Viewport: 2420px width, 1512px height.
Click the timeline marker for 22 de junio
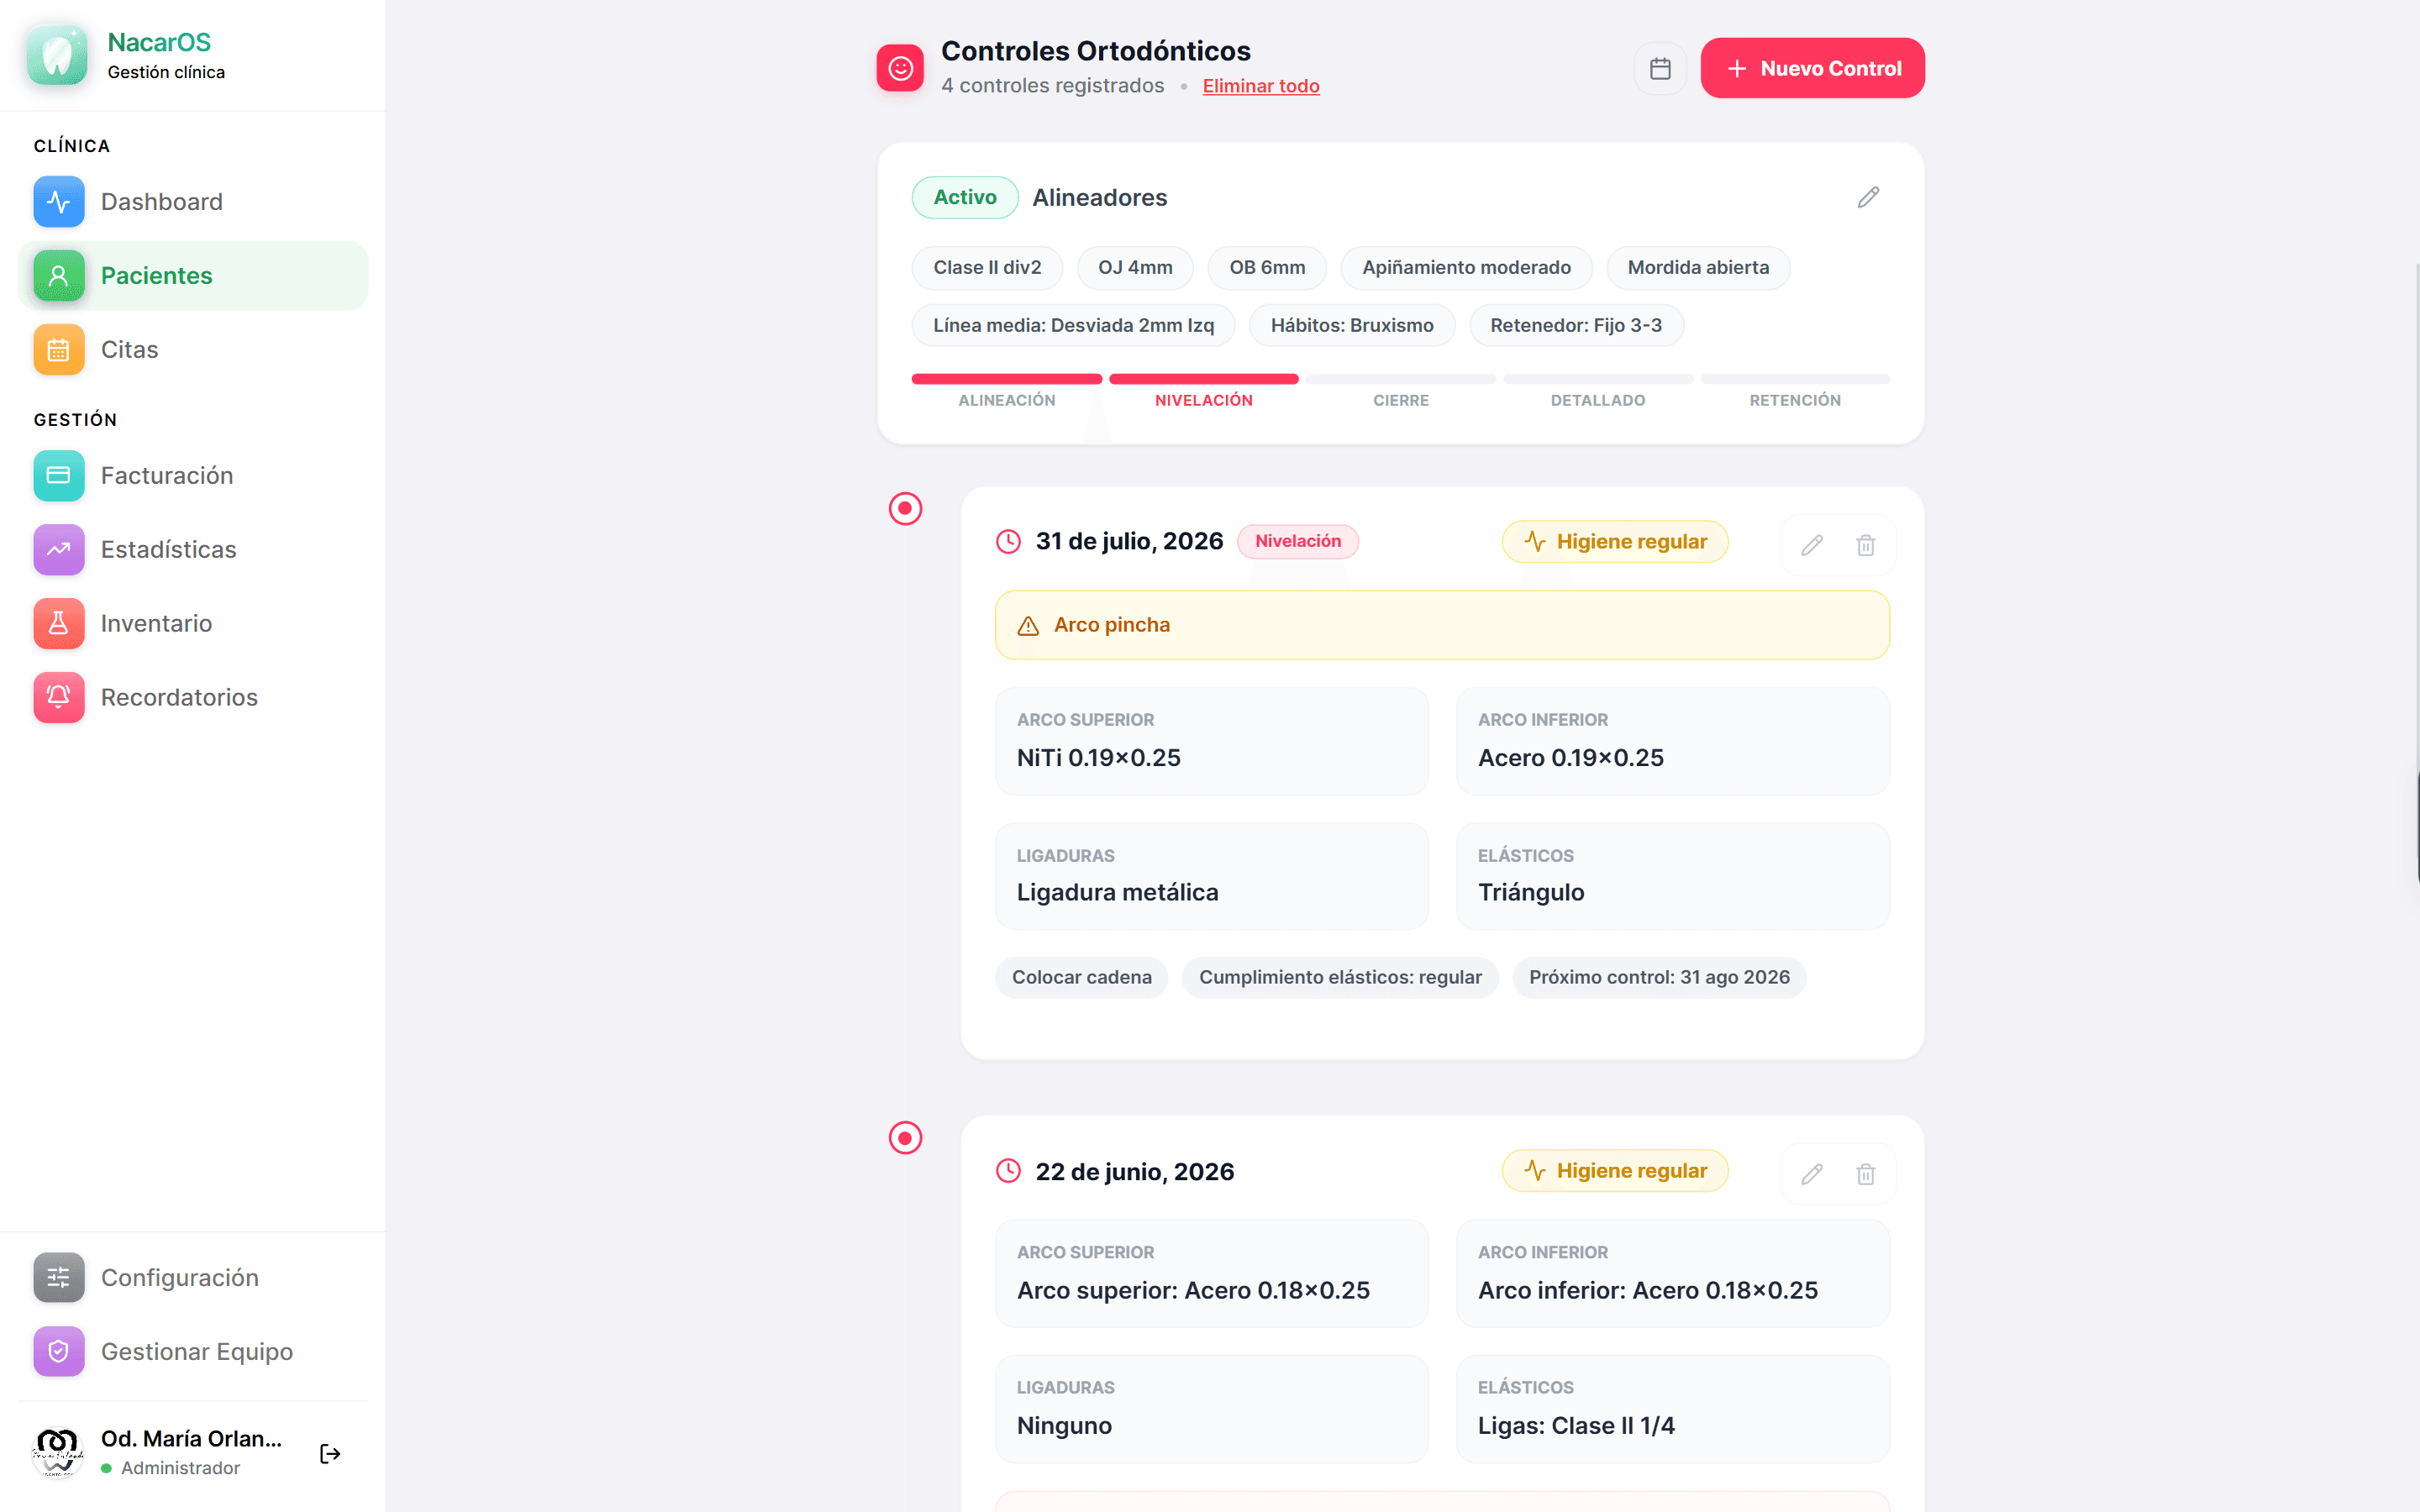[x=905, y=1138]
